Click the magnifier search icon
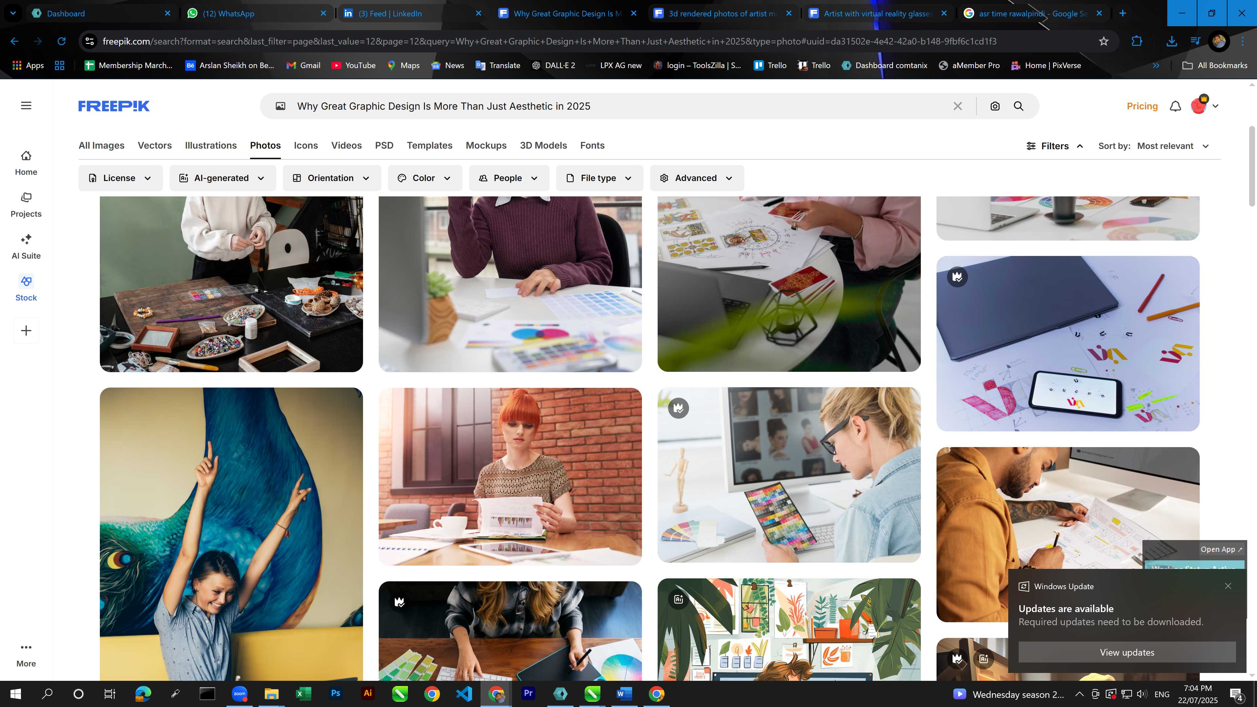This screenshot has height=707, width=1257. click(x=1018, y=106)
